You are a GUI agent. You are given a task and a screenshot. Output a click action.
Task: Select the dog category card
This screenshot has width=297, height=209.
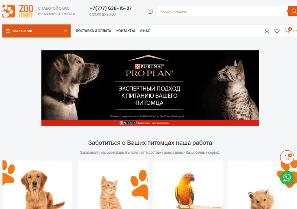coord(37,185)
